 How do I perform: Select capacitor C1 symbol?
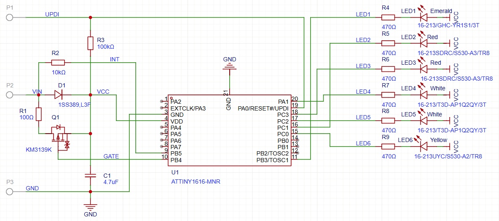(x=90, y=175)
